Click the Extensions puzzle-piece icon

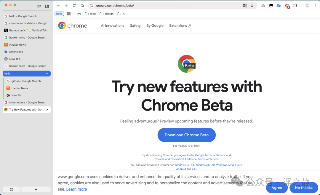(x=295, y=5)
